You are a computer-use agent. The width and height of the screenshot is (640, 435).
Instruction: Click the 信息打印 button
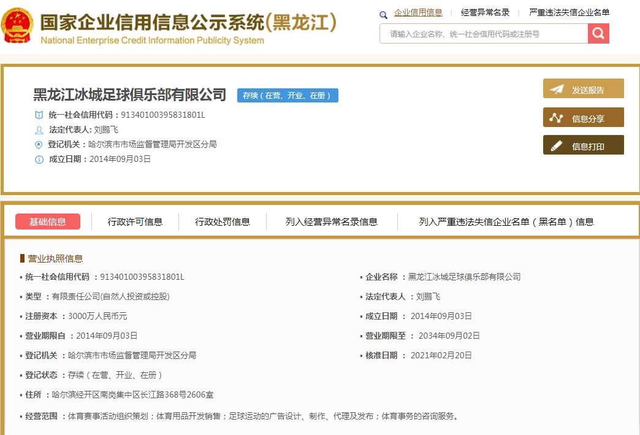[583, 145]
